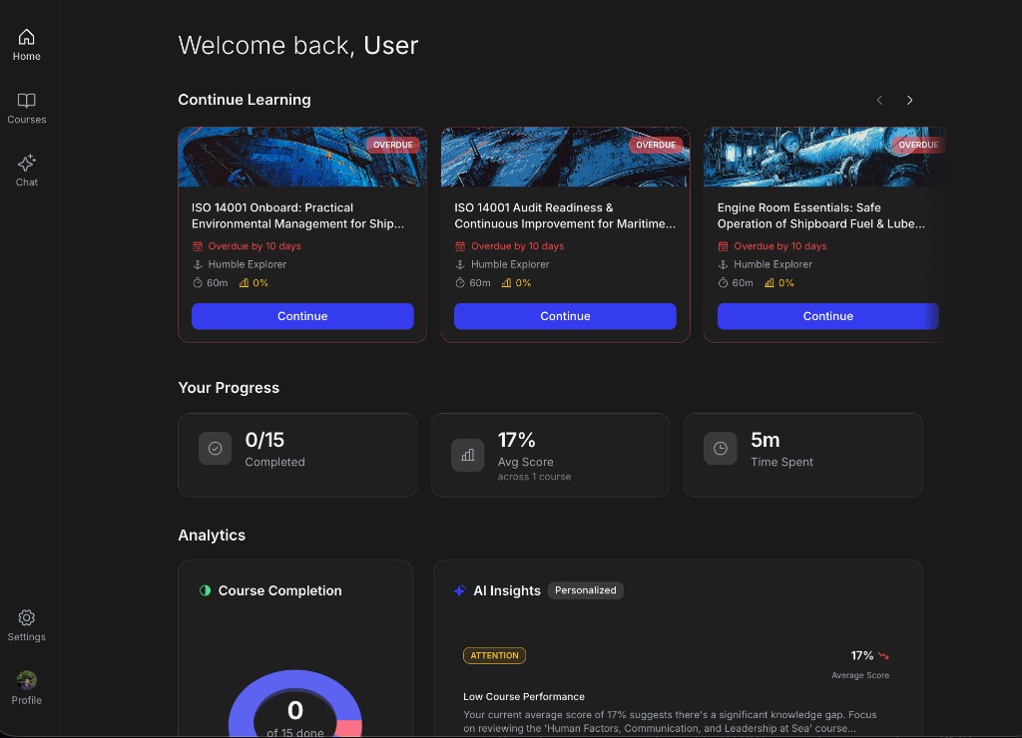Continue the ISO 14001 Audit Readiness course
The image size is (1022, 738).
[565, 316]
